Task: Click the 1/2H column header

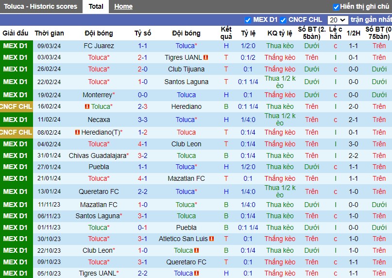Action: click(353, 33)
